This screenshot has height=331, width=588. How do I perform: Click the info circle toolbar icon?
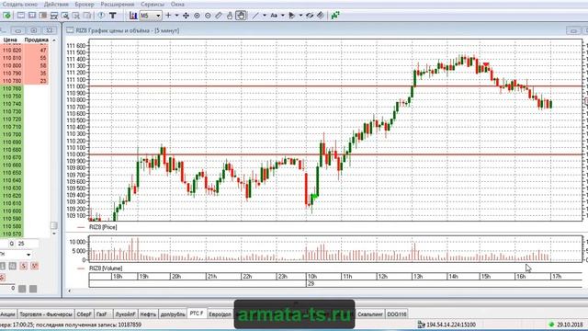pyautogui.click(x=101, y=16)
